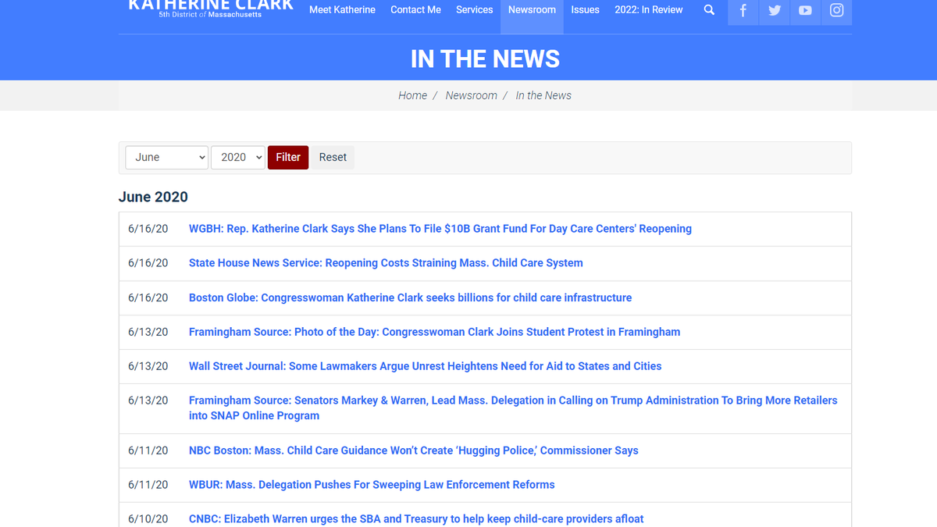Click the IN THE NEWS page title
Screen dimensions: 937x527
(x=485, y=59)
